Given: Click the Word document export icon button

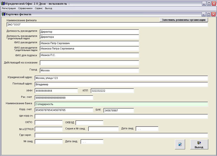Looking at the screenshot, I should 180,144.
